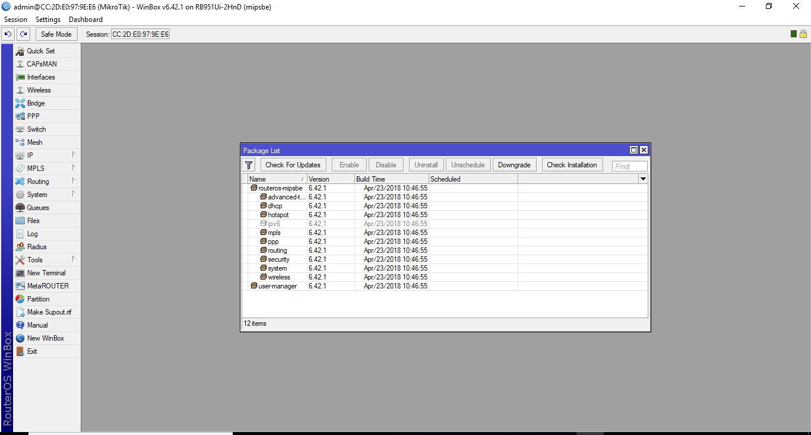This screenshot has height=435, width=811.
Task: Select the hotspot package row
Action: 445,215
